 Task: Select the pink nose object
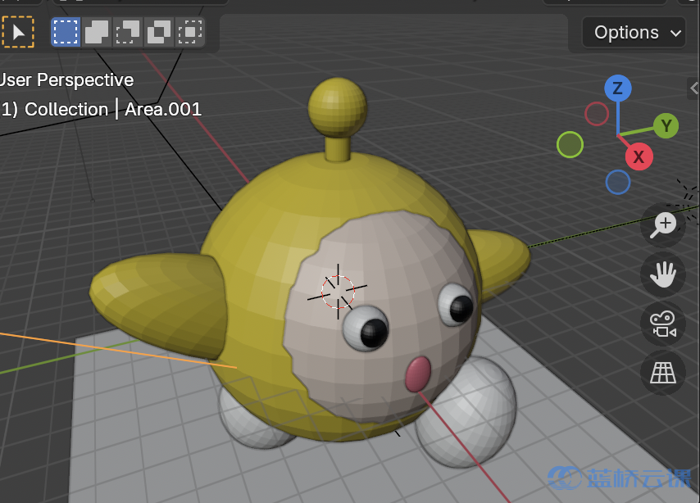coord(418,374)
